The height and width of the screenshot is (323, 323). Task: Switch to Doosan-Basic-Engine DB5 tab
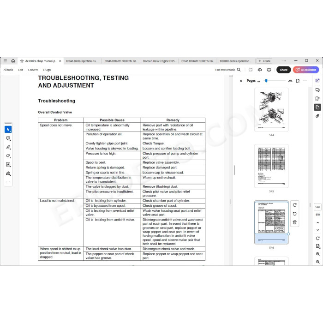tap(159, 61)
